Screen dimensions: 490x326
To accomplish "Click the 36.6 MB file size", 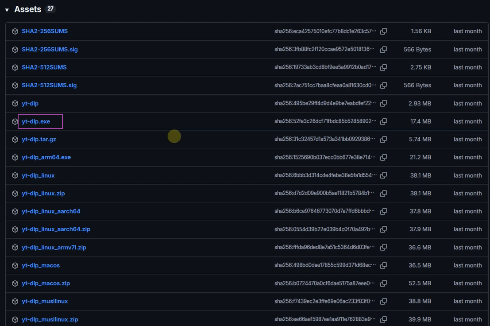I will coord(420,247).
